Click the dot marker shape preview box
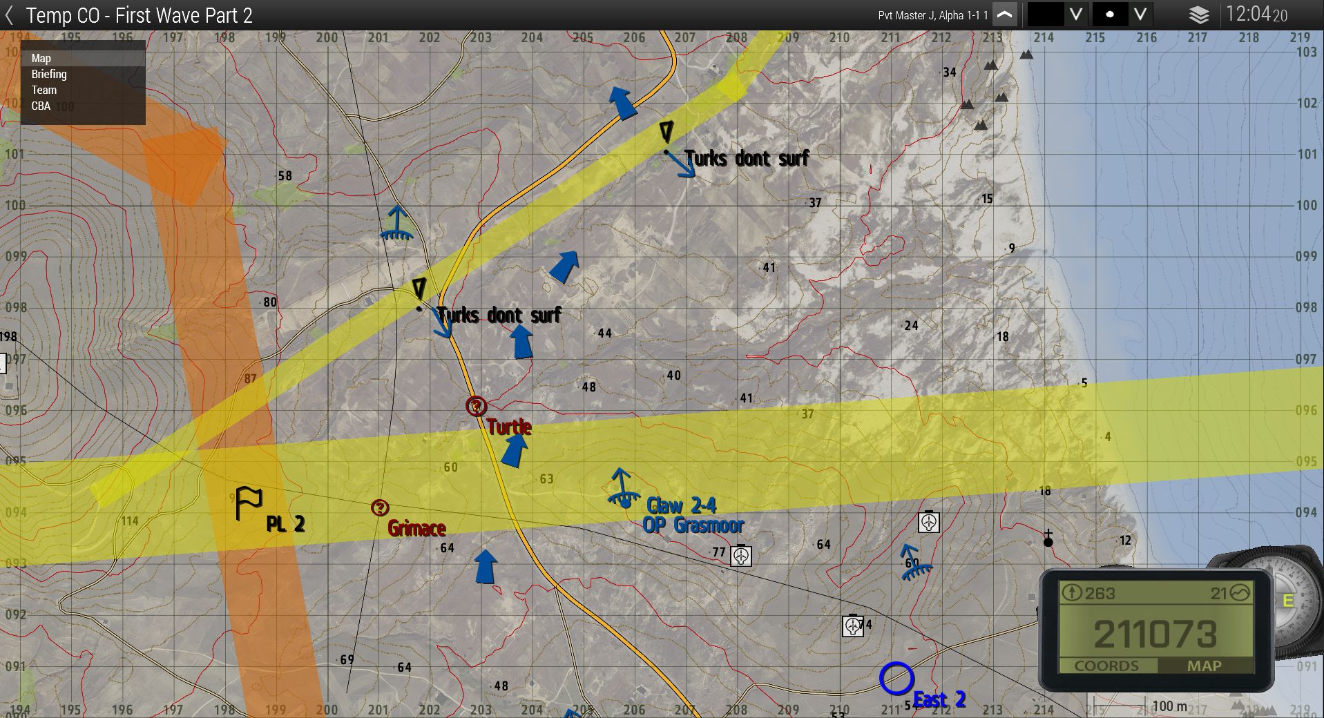Image resolution: width=1324 pixels, height=718 pixels. (1110, 14)
